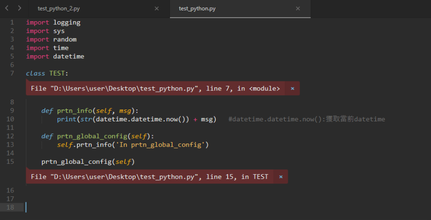This screenshot has height=220, width=431.
Task: Click the gray datetime comment on line 10
Action: pyautogui.click(x=306, y=119)
